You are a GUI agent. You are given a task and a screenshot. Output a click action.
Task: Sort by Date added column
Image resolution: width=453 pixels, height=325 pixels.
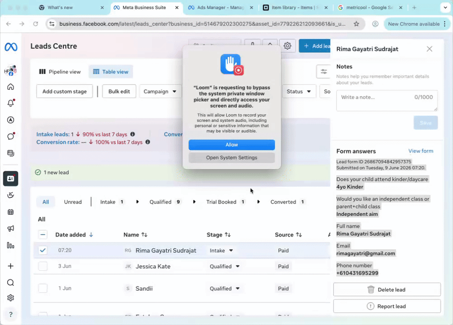point(74,235)
